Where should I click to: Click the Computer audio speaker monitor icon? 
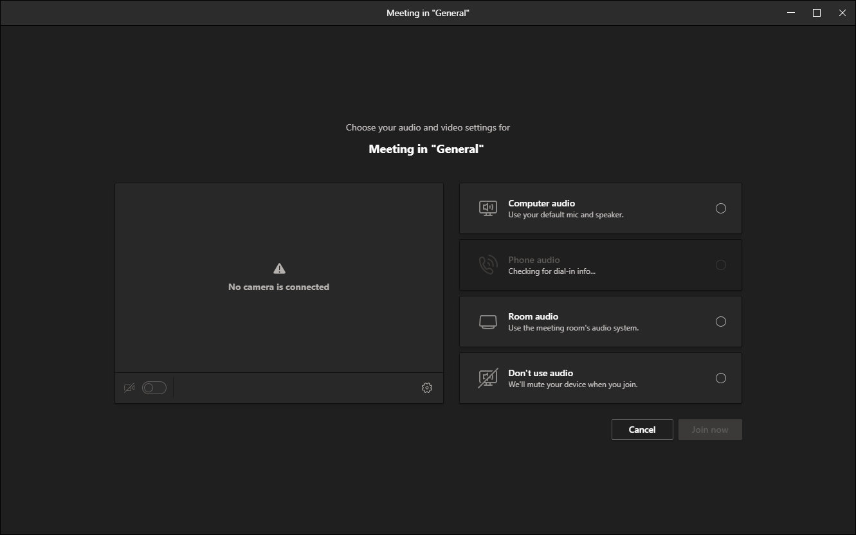(487, 208)
